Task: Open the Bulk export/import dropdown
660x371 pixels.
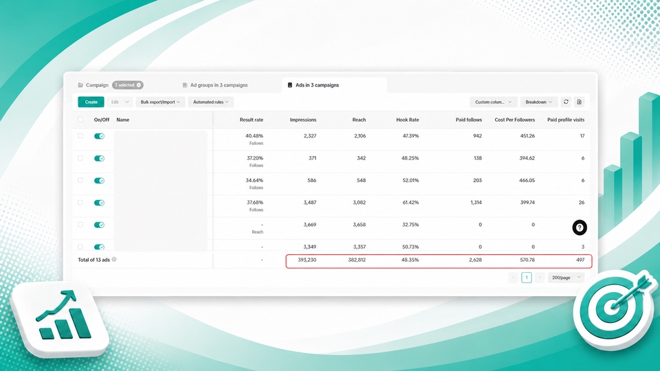Action: coord(160,102)
